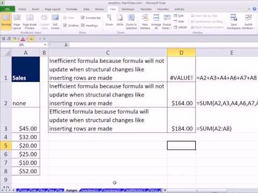
Task: Switch to Full Screen view
Action: click(55, 21)
